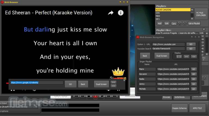Click GO for singer Mario
The image size is (209, 116).
[x=193, y=69]
